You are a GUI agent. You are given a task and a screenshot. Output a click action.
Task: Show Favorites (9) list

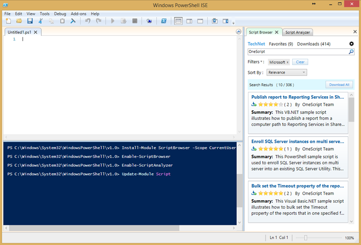coord(281,44)
